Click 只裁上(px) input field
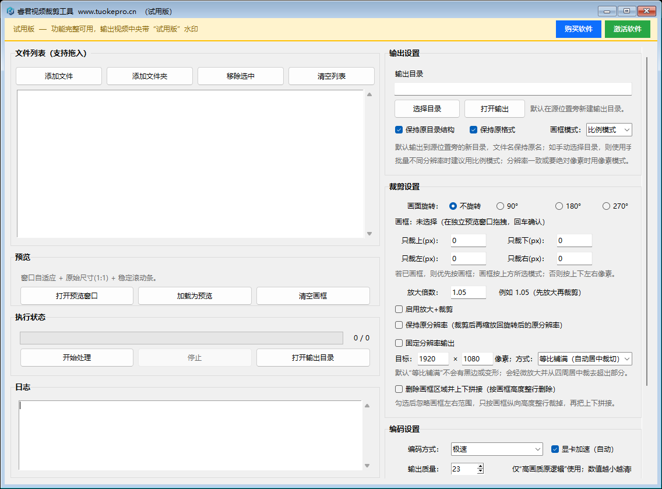The height and width of the screenshot is (489, 662). click(468, 241)
